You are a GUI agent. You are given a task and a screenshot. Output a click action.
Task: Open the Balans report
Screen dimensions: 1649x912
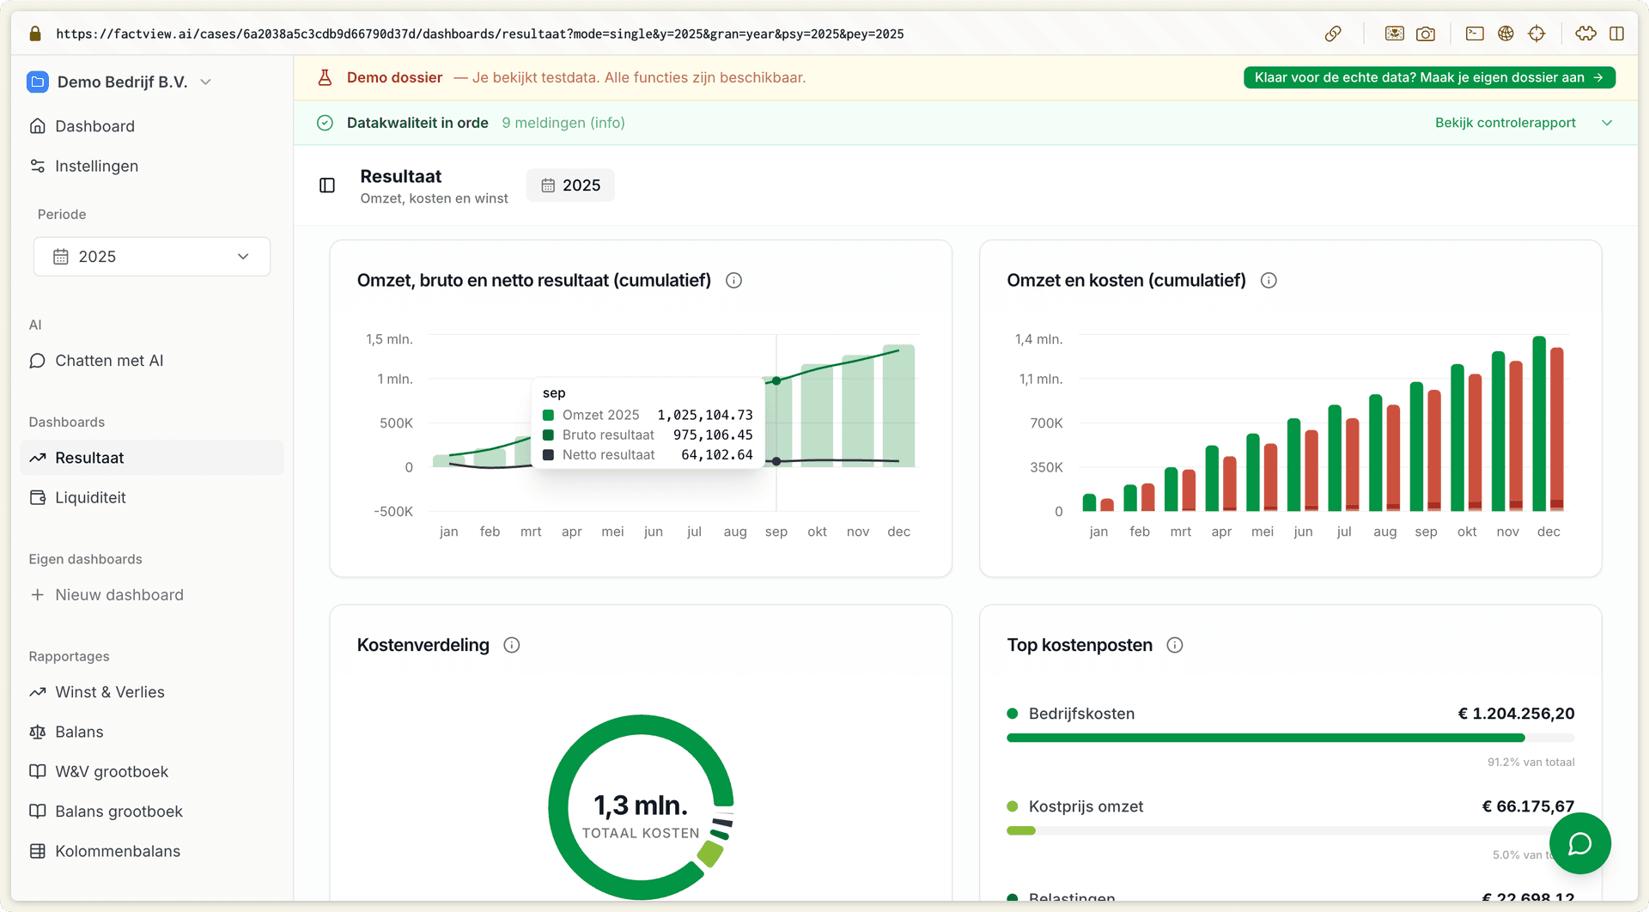pyautogui.click(x=152, y=732)
